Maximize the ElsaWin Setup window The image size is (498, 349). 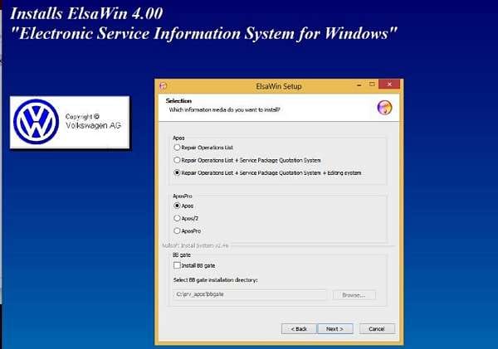378,85
